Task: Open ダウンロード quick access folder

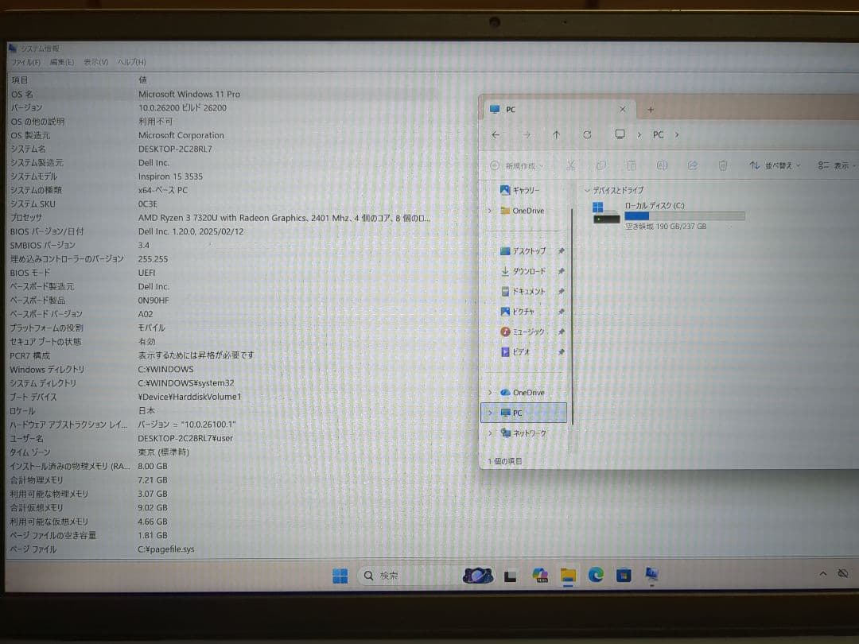Action: click(523, 271)
